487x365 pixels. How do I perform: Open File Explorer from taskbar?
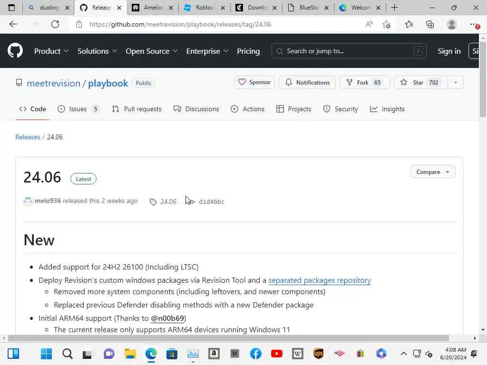pyautogui.click(x=130, y=354)
